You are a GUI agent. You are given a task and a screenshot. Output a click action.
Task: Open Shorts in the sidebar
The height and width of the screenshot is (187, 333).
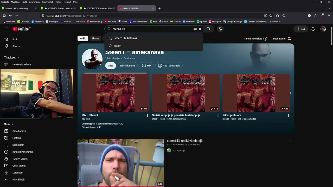pos(20,46)
